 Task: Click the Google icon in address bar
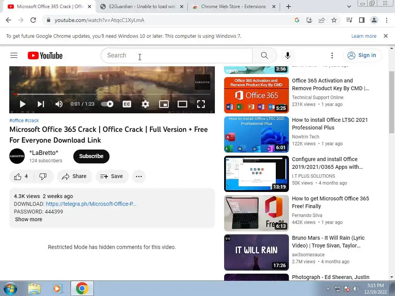point(297,20)
